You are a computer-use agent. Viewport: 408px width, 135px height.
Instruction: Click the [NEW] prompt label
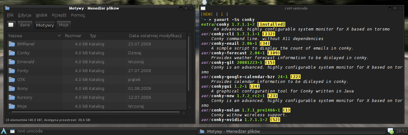tap(207, 15)
